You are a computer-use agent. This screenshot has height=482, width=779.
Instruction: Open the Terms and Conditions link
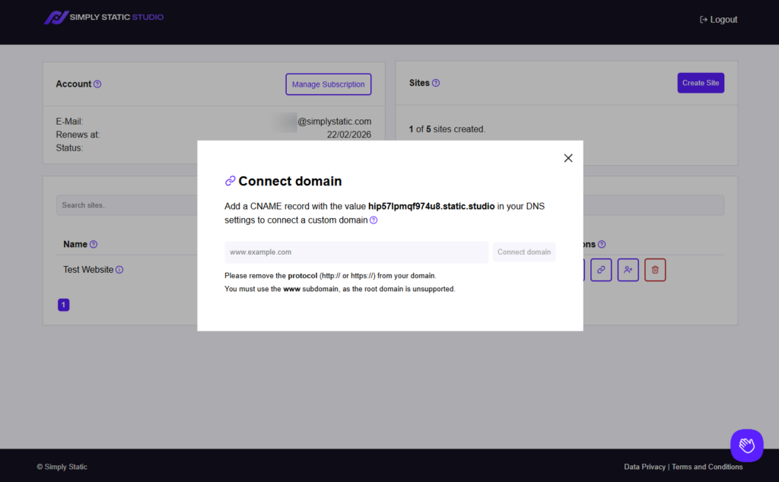point(707,467)
